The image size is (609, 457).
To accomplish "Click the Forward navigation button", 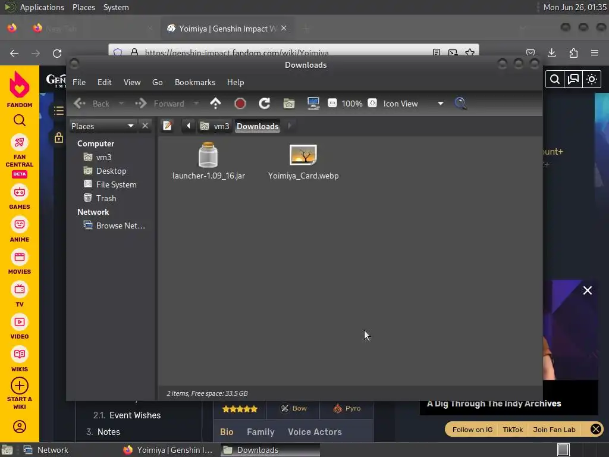I will 159,104.
